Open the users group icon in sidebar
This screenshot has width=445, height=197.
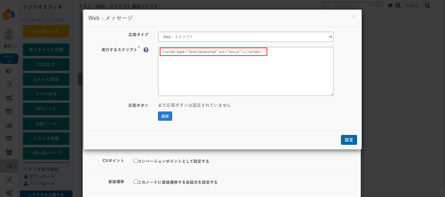tap(9, 152)
